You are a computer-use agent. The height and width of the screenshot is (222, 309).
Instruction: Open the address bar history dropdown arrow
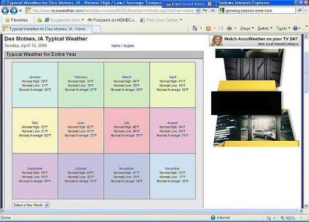pyautogui.click(x=197, y=11)
